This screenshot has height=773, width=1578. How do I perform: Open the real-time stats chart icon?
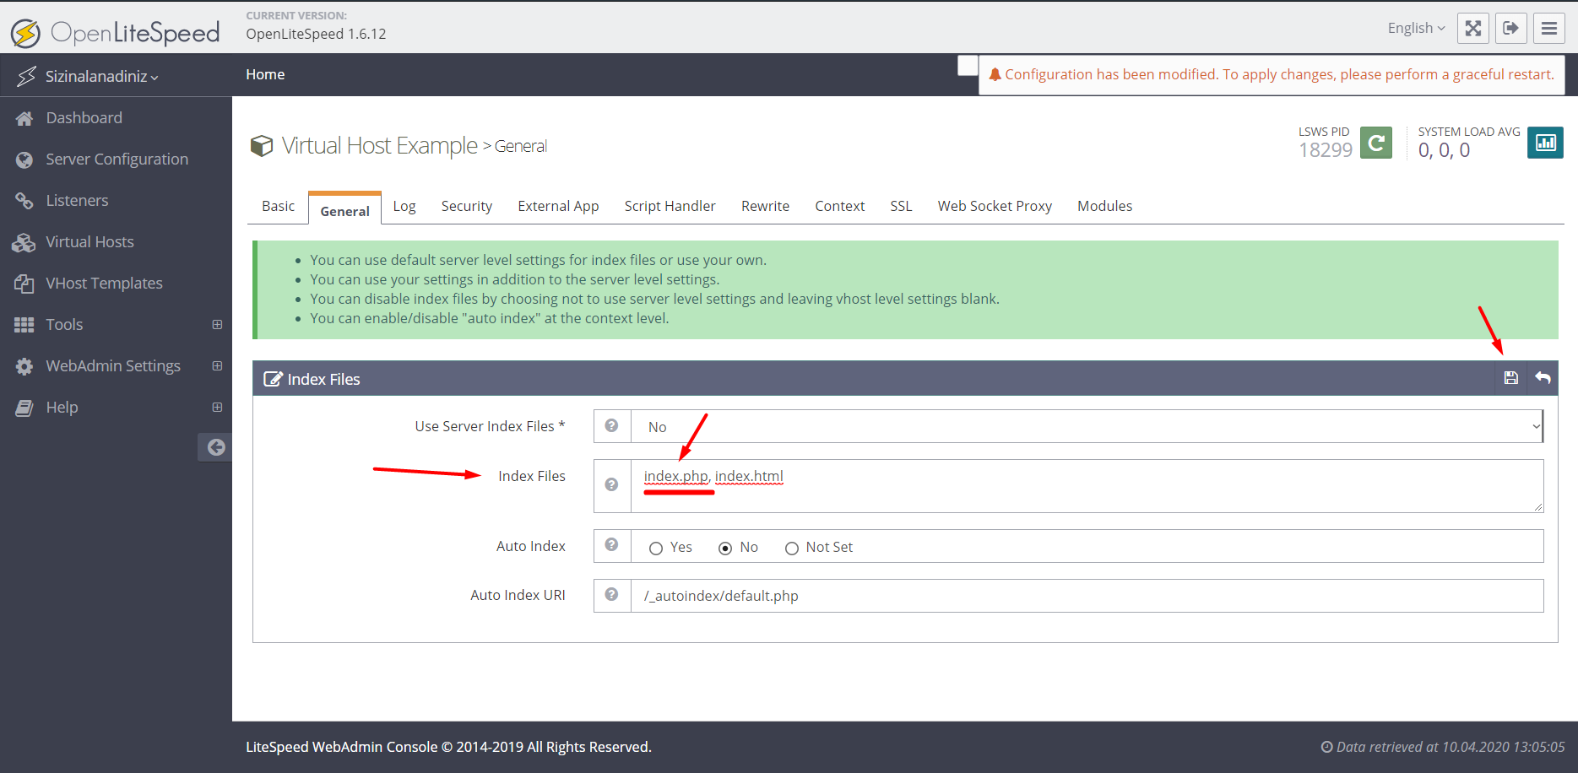click(1545, 143)
